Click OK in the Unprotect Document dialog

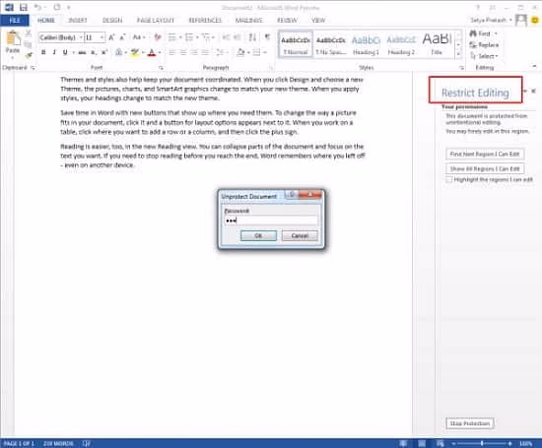pyautogui.click(x=258, y=235)
